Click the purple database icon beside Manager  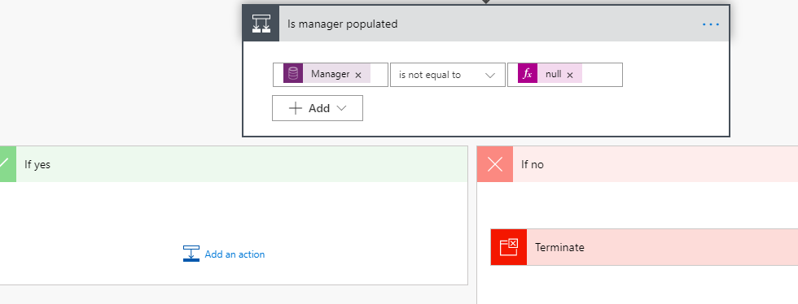pos(293,74)
